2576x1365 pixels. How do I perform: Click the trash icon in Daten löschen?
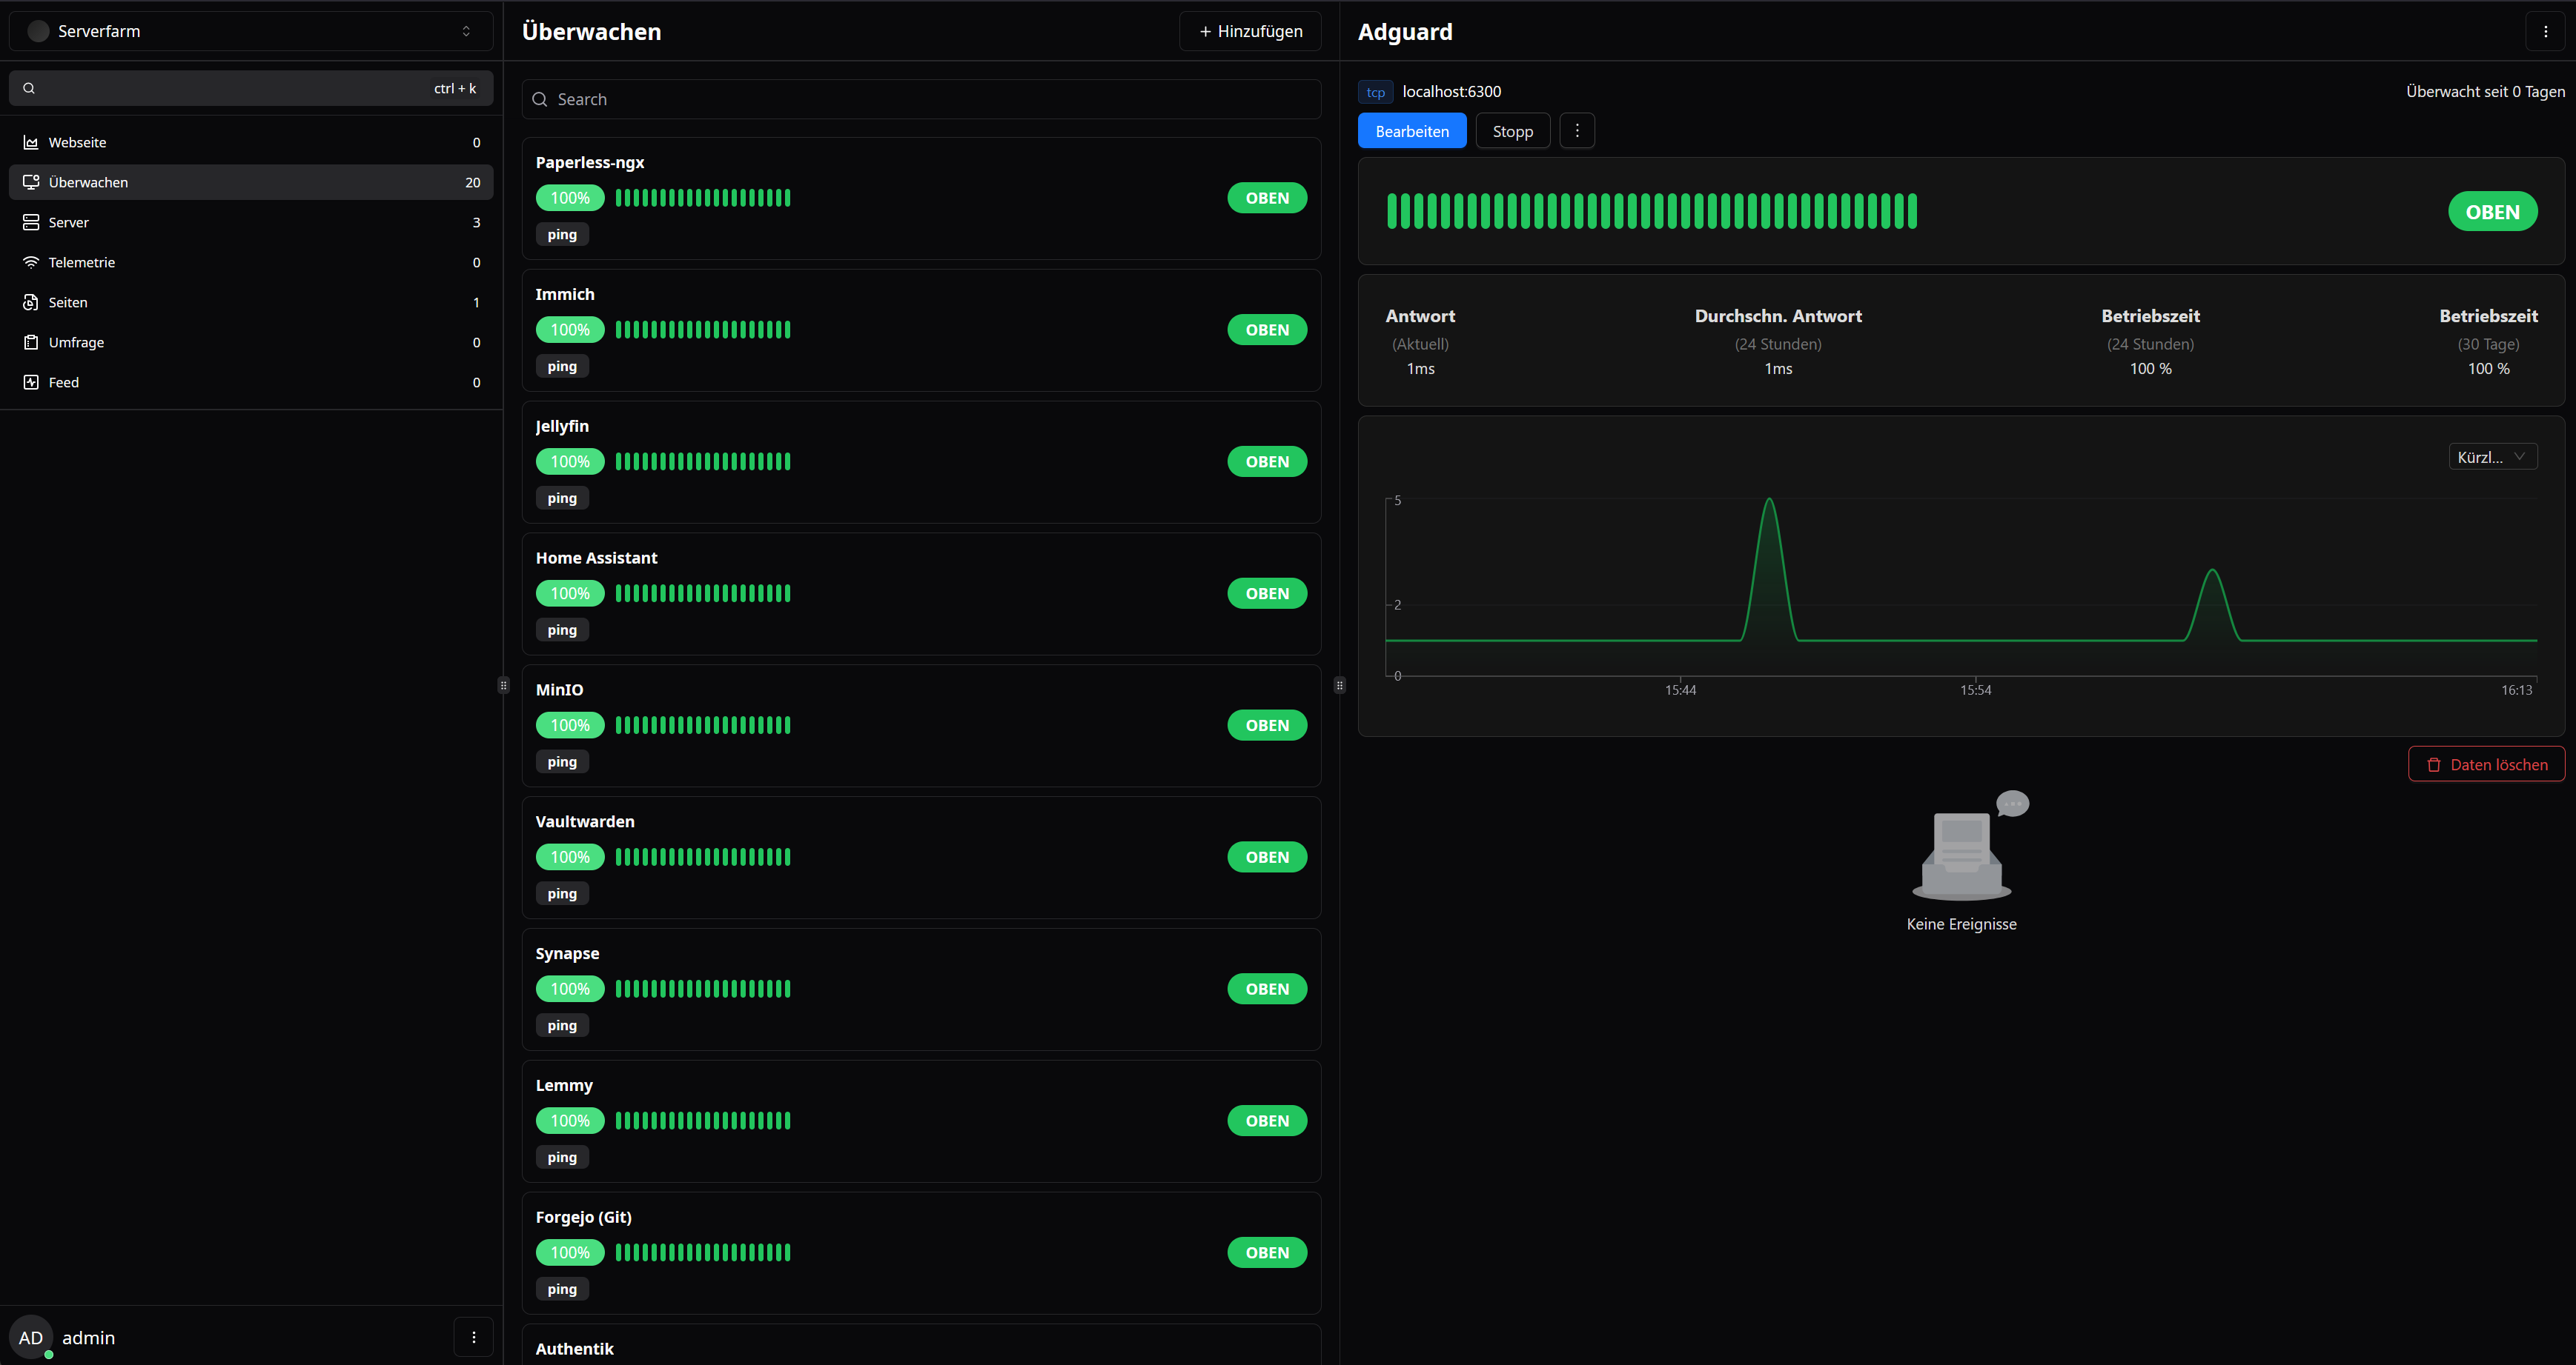(x=2434, y=764)
